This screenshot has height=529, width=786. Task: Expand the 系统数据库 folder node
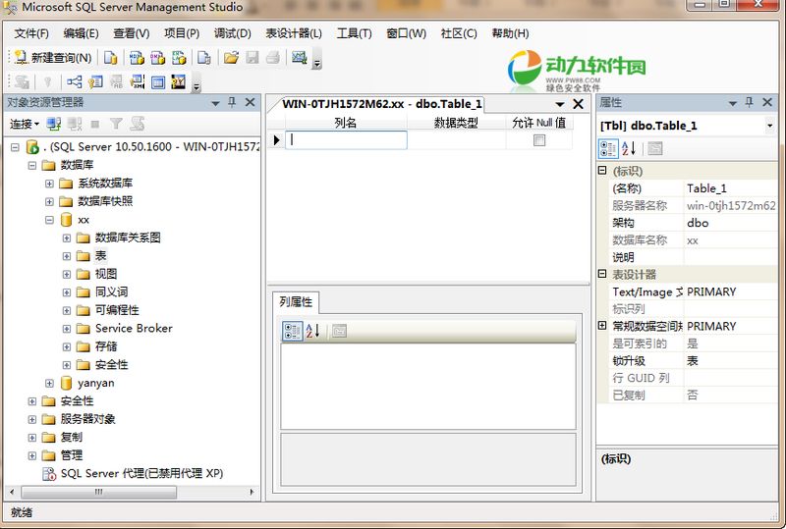[x=49, y=184]
